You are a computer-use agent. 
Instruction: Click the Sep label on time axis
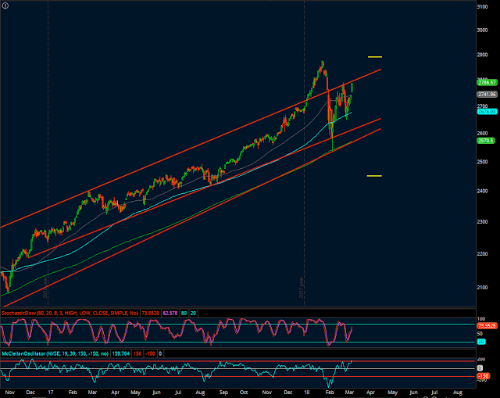pyautogui.click(x=223, y=393)
